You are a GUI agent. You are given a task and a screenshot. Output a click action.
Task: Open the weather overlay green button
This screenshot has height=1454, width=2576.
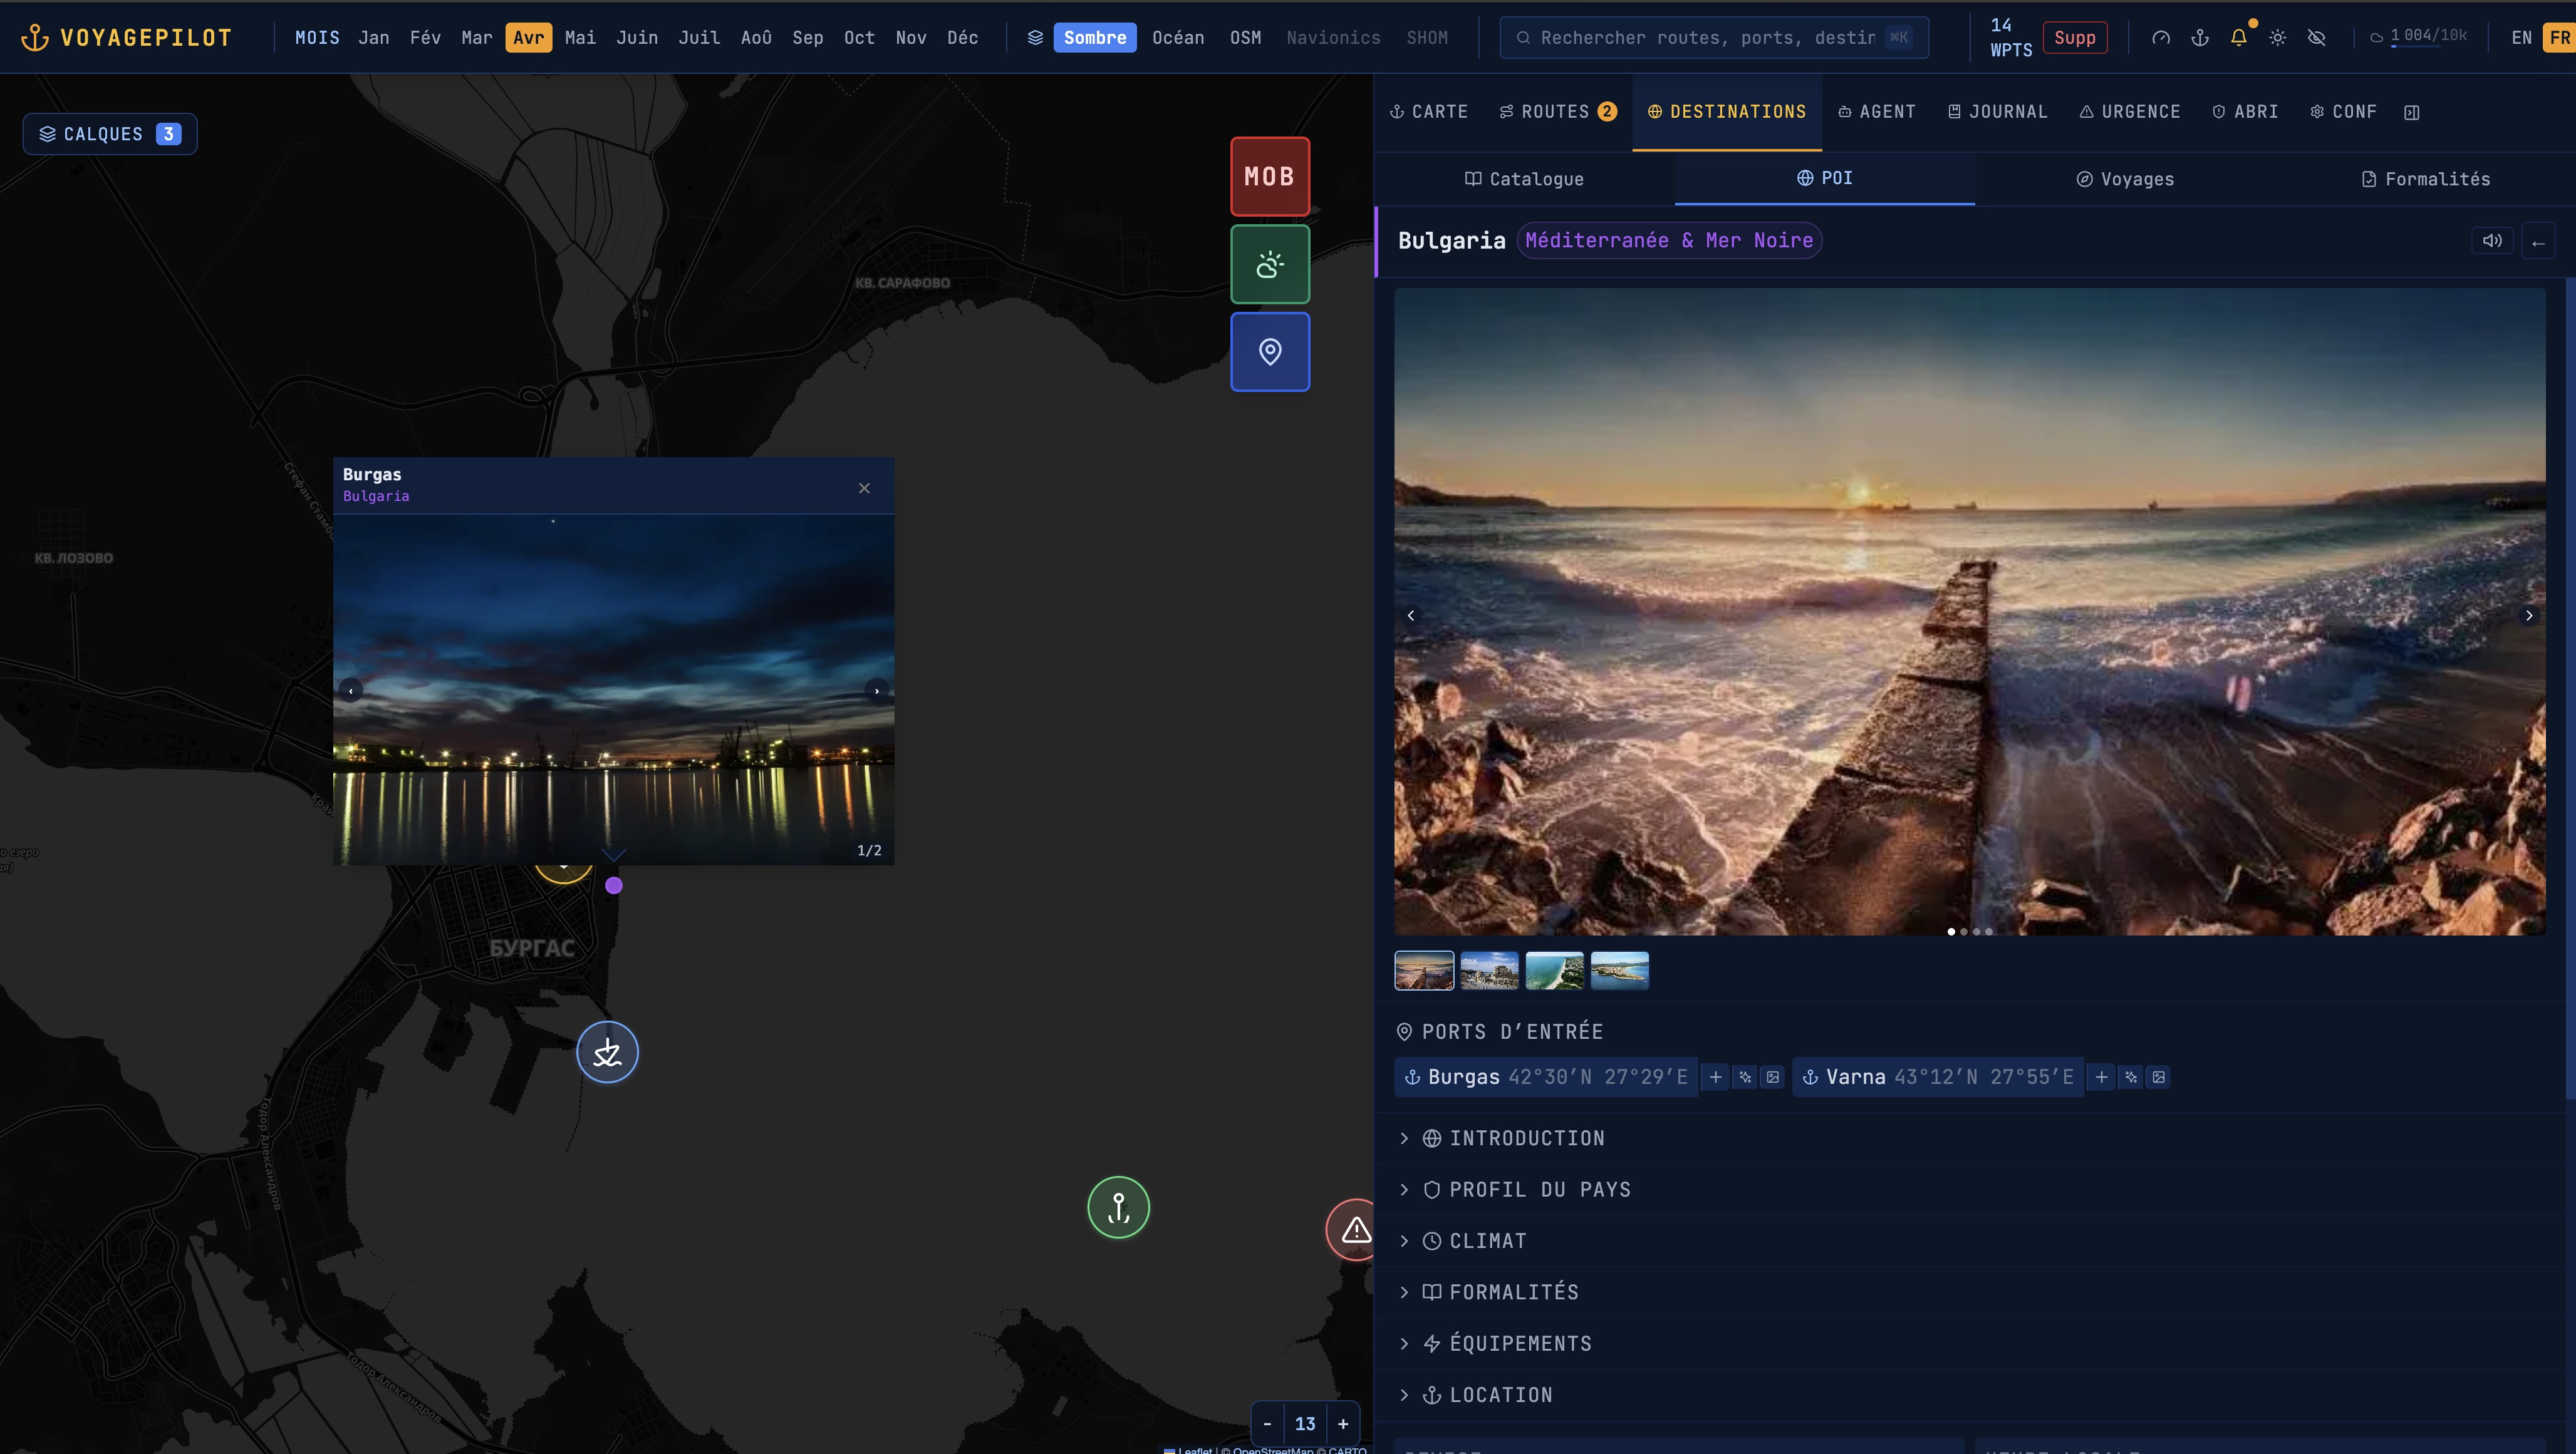[1269, 264]
